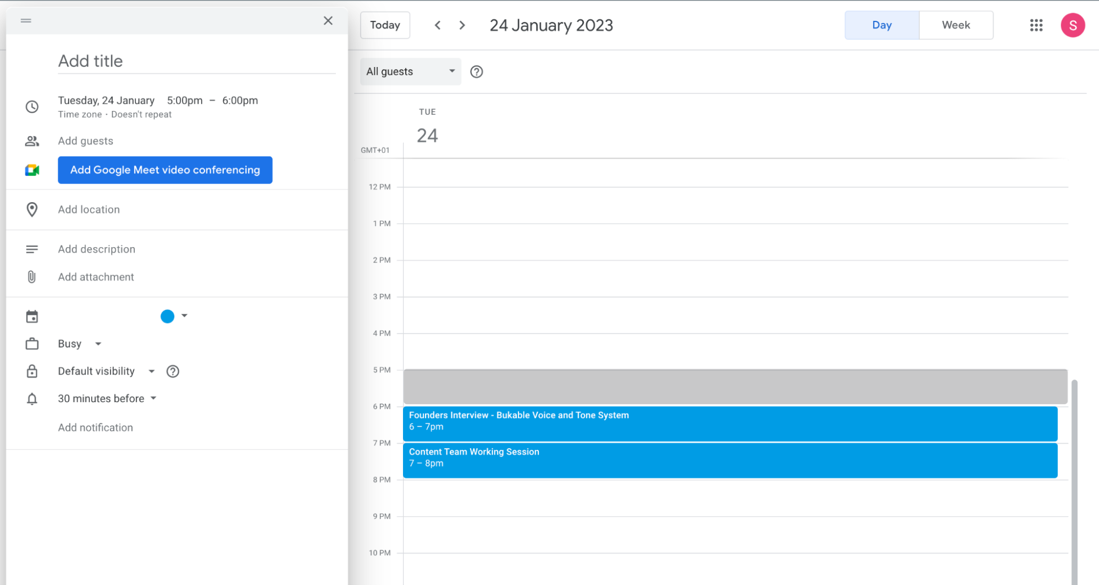1099x585 pixels.
Task: Change the 30 minutes before reminder
Action: pyautogui.click(x=107, y=399)
